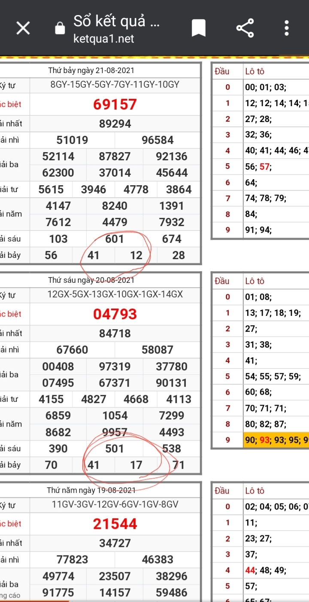
Task: Tap fifth prize number 6859
Action: pyautogui.click(x=58, y=416)
